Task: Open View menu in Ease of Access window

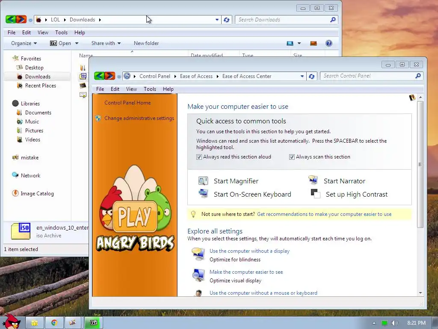Action: tap(131, 89)
